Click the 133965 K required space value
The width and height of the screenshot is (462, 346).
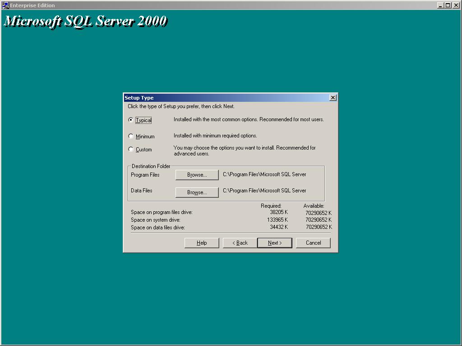click(277, 220)
